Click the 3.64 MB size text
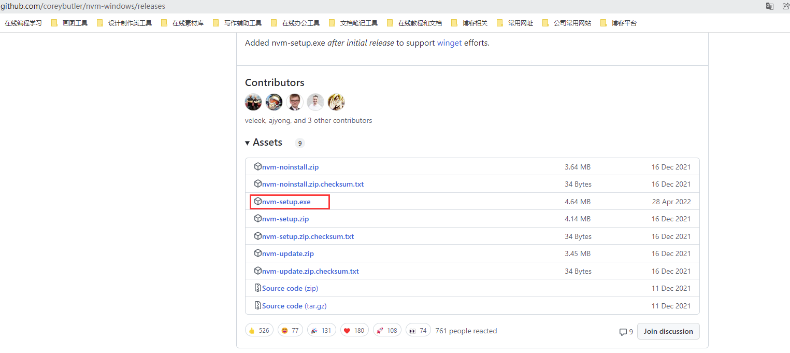Image resolution: width=790 pixels, height=353 pixels. point(578,167)
